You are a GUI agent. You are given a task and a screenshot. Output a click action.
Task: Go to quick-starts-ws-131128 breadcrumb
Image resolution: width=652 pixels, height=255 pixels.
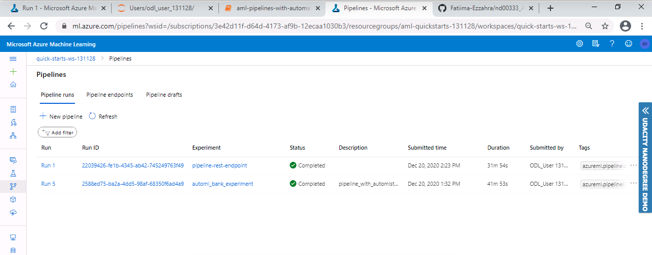click(66, 59)
